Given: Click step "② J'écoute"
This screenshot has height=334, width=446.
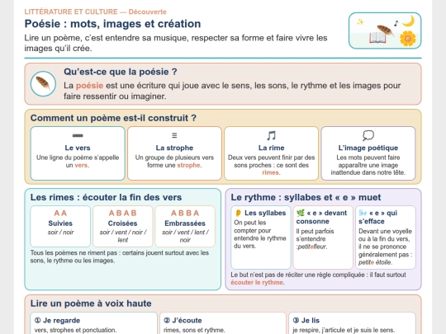Looking at the screenshot, I should tap(183, 320).
